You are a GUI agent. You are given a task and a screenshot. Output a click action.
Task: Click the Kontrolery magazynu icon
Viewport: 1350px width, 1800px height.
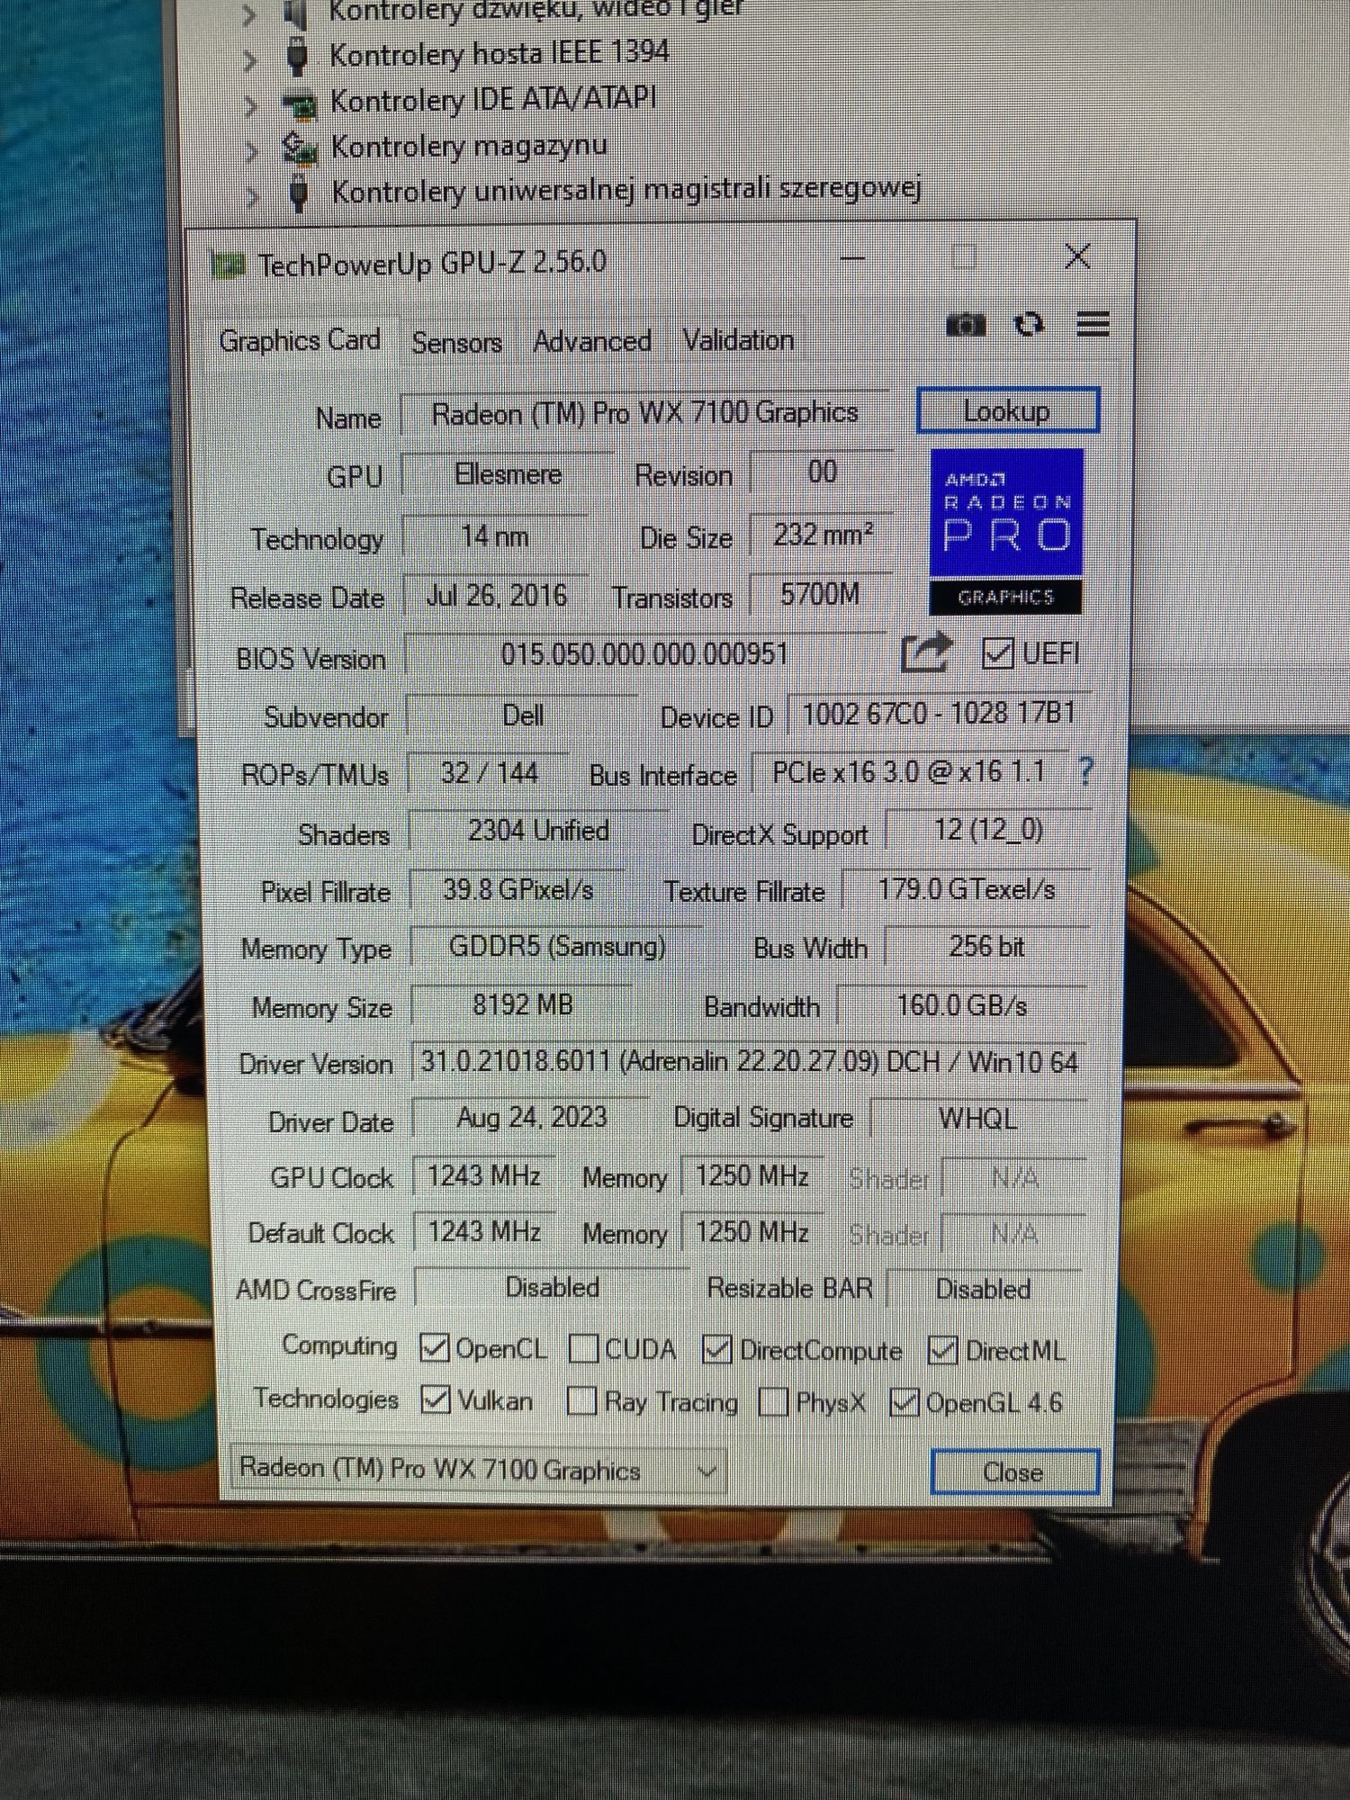click(300, 148)
